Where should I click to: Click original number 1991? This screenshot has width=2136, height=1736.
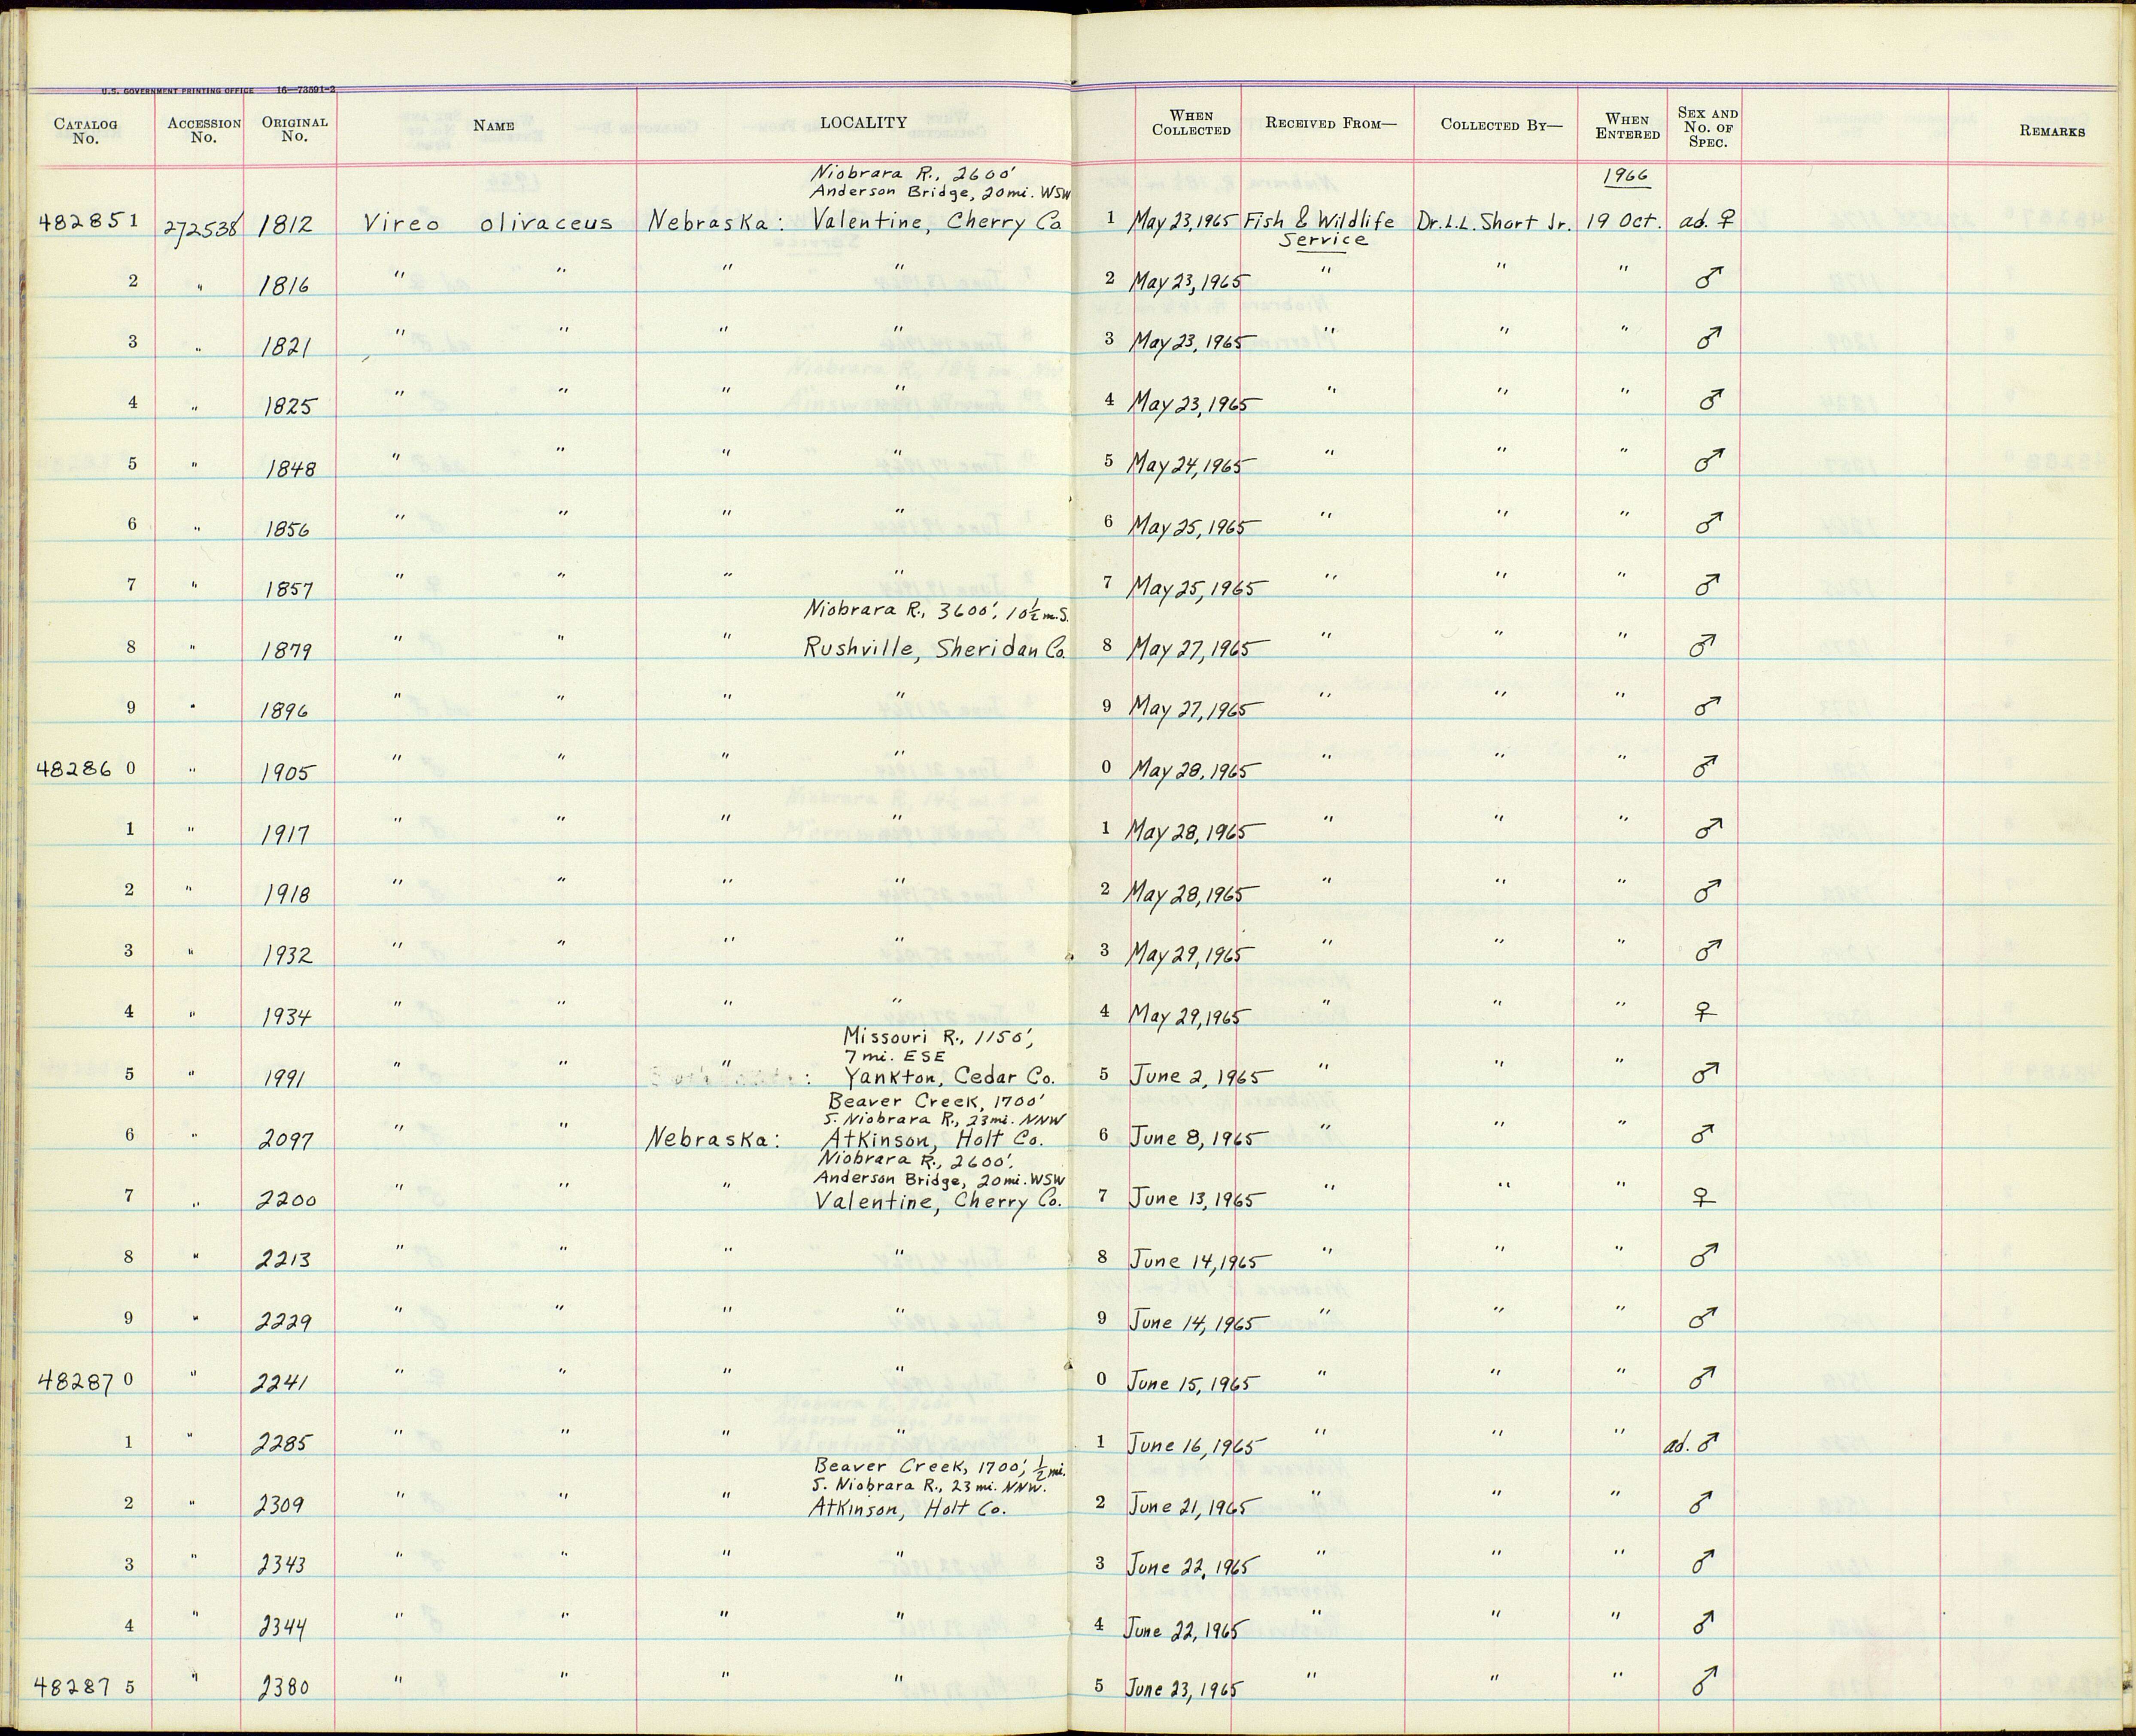[286, 1079]
